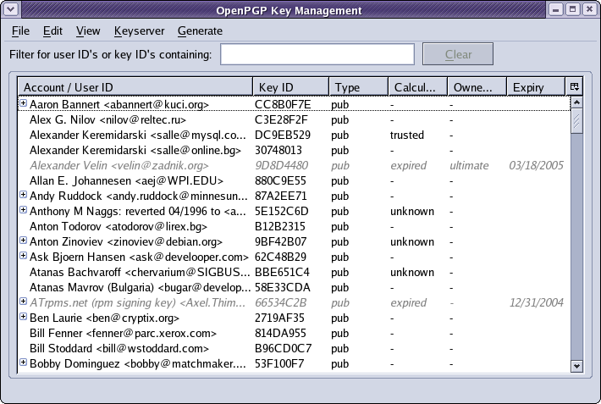Click key ID 62C48B29

pos(280,257)
